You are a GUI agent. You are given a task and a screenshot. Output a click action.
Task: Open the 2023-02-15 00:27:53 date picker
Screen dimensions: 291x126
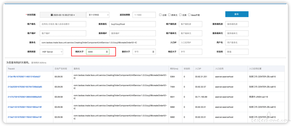[x=63, y=15]
